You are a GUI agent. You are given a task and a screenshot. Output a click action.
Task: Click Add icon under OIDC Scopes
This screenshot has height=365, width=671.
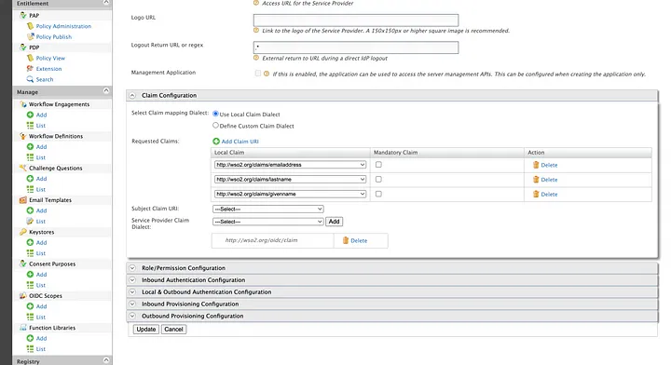(30, 306)
